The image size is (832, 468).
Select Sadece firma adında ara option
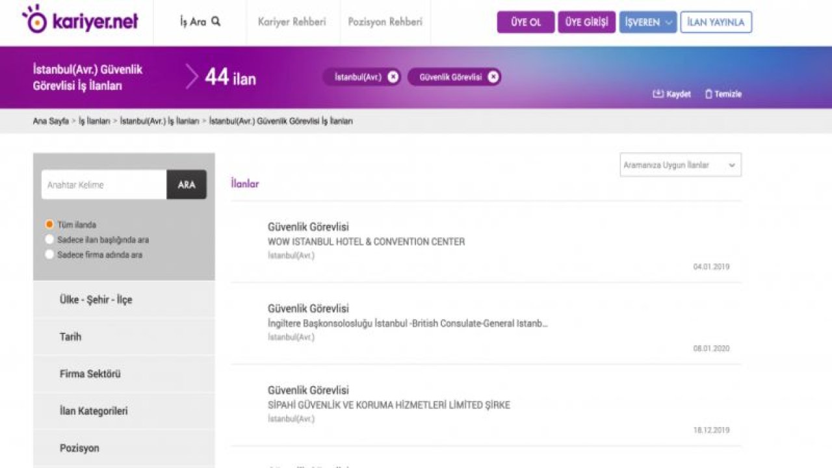click(49, 254)
